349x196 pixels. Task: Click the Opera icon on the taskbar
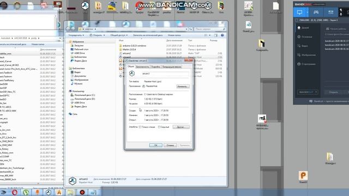coord(15,192)
